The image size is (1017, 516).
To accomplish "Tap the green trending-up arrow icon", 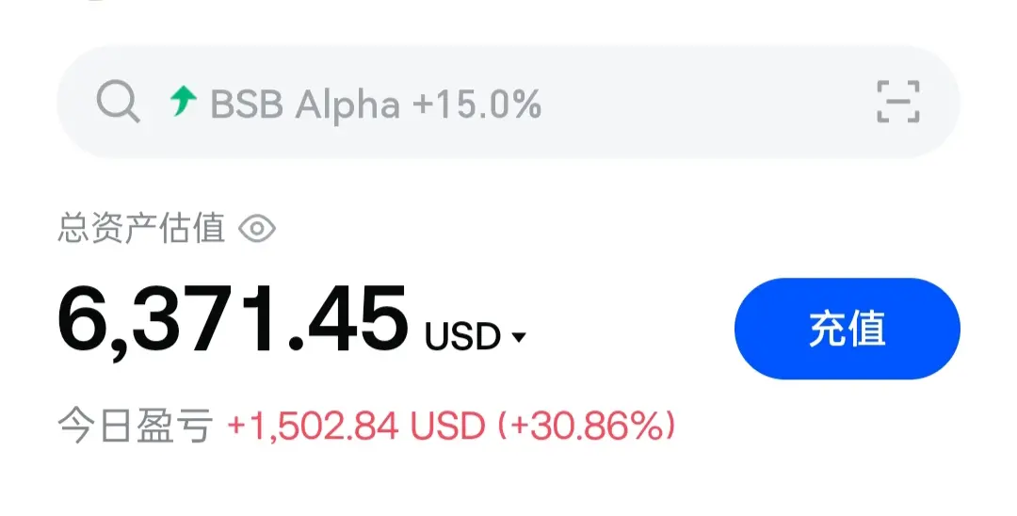I will [x=184, y=101].
